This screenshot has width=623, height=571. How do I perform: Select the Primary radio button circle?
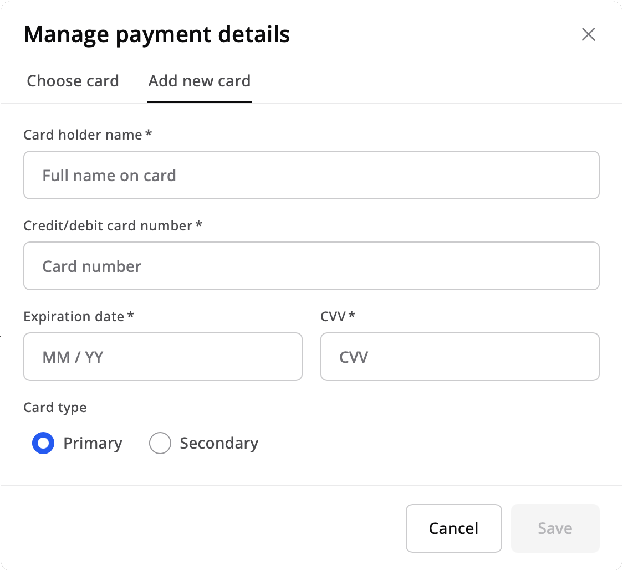click(x=43, y=443)
